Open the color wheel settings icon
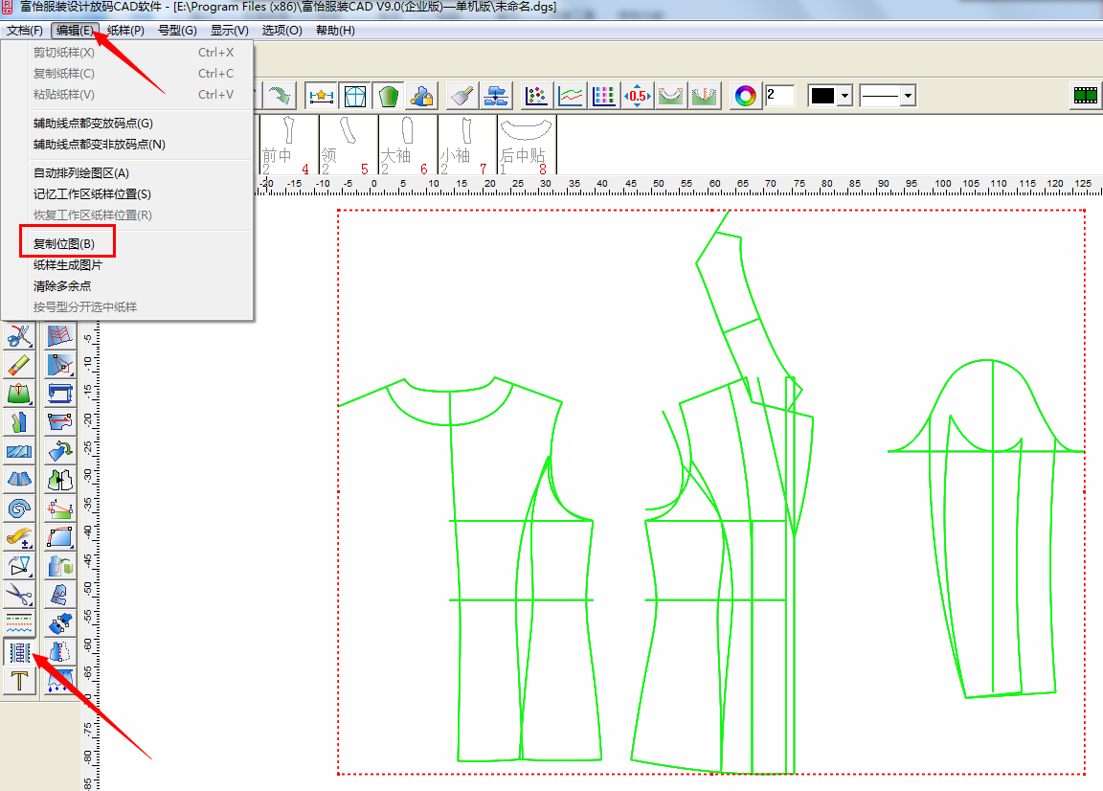 pos(745,96)
